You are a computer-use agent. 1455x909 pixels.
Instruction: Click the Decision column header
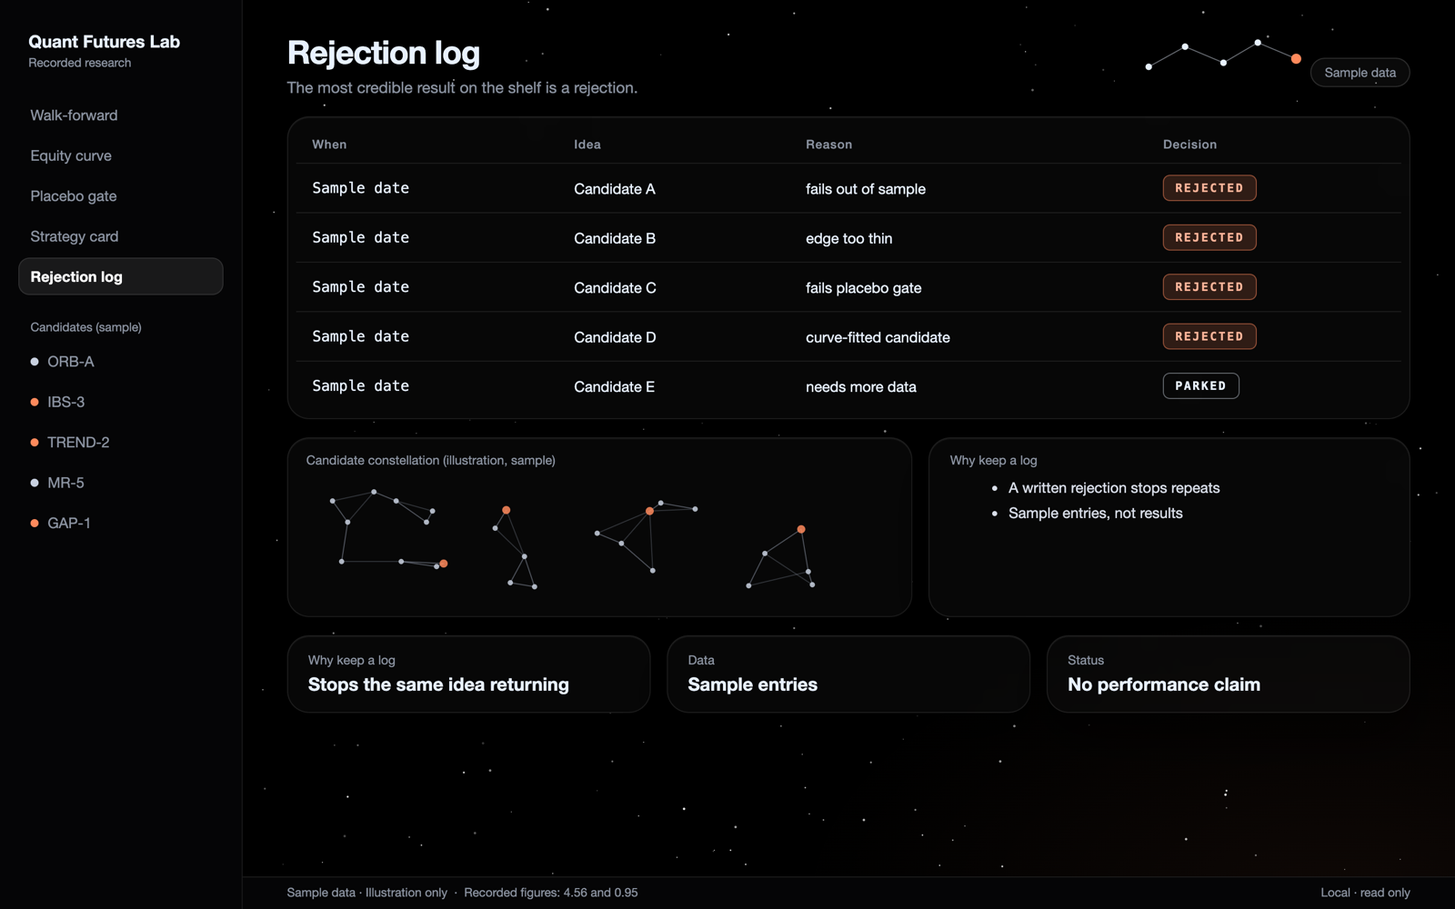coord(1189,145)
